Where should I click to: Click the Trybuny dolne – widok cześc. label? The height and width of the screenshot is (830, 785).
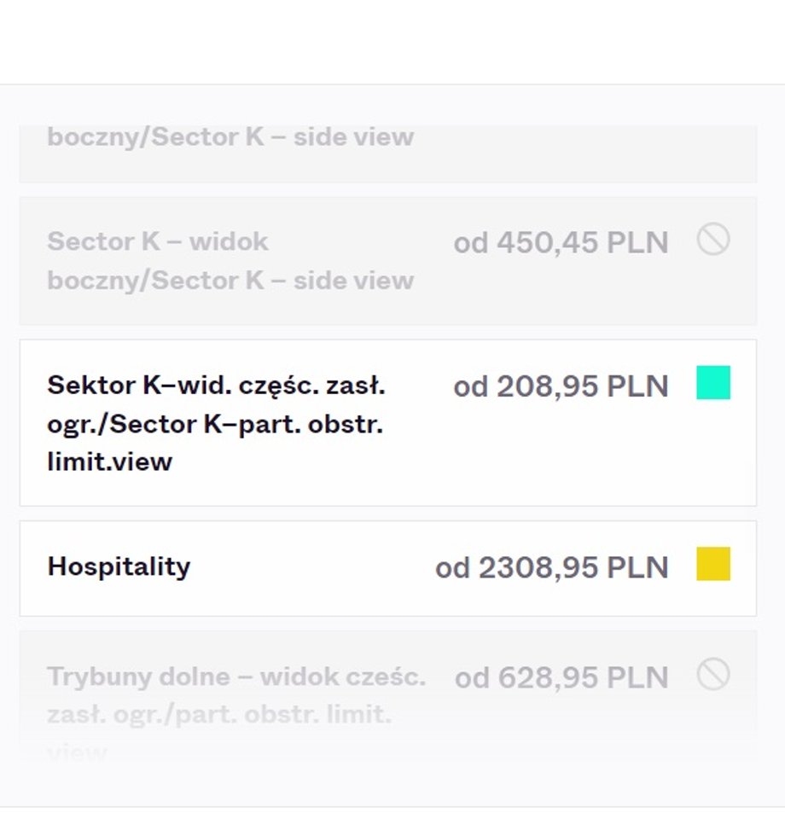[236, 676]
